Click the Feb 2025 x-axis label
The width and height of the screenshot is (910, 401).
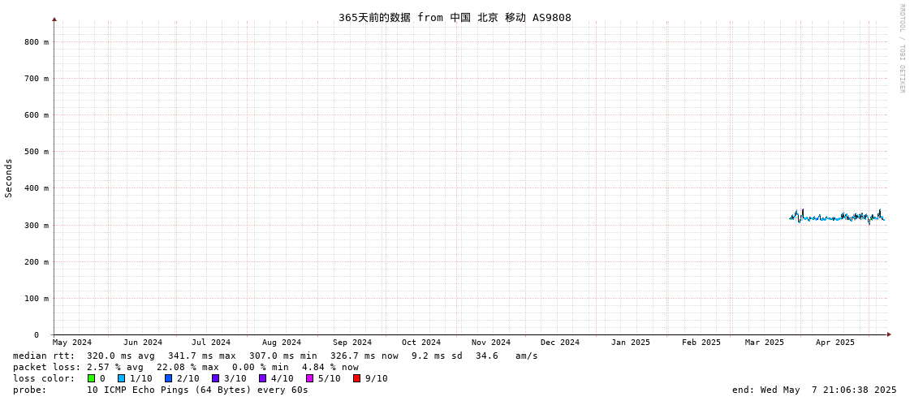coord(701,343)
